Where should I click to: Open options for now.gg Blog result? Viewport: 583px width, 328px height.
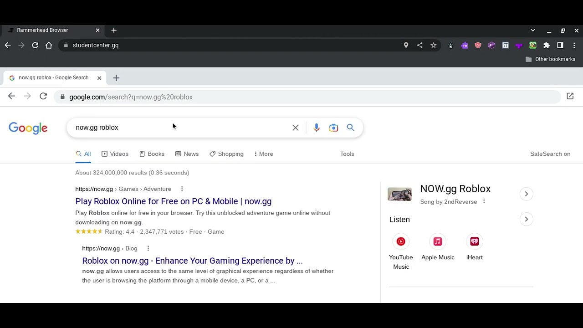click(x=148, y=248)
